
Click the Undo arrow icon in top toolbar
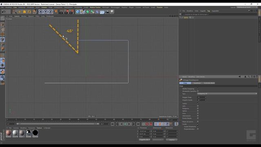pos(4,12)
